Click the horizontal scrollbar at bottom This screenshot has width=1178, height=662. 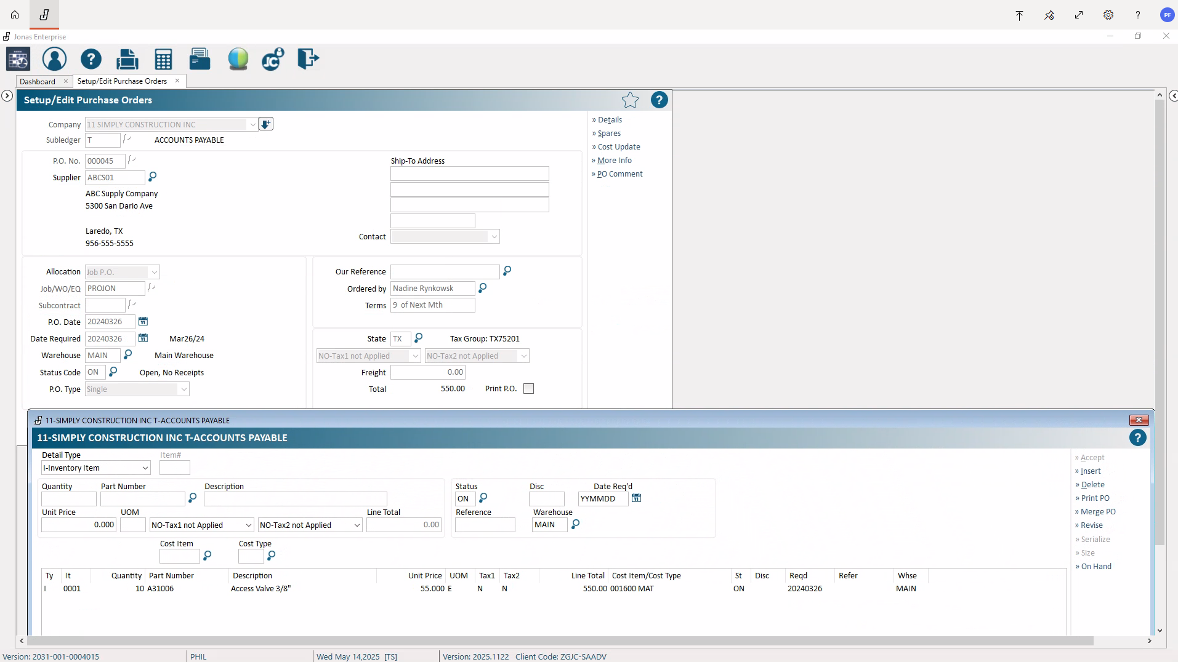[560, 640]
